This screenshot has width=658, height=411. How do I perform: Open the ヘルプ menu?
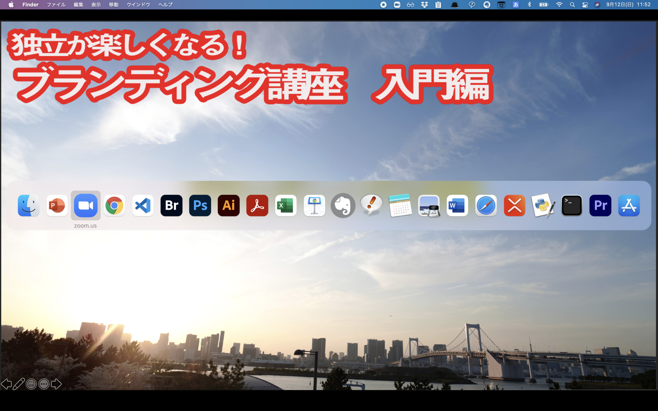point(165,5)
